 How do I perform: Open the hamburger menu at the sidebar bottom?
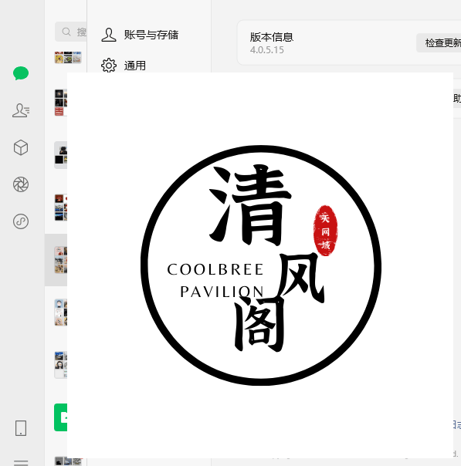coord(21,463)
